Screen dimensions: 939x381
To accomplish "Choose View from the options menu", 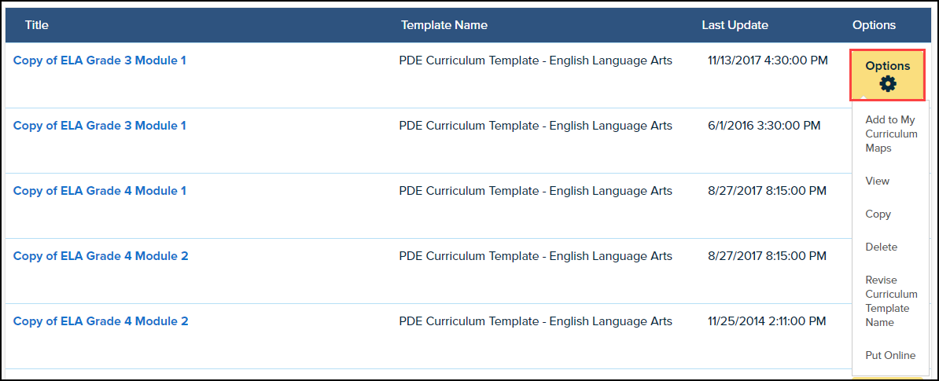I will (x=878, y=181).
